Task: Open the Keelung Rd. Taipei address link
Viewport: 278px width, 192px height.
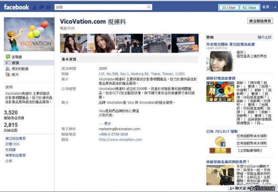Action: click(142, 74)
